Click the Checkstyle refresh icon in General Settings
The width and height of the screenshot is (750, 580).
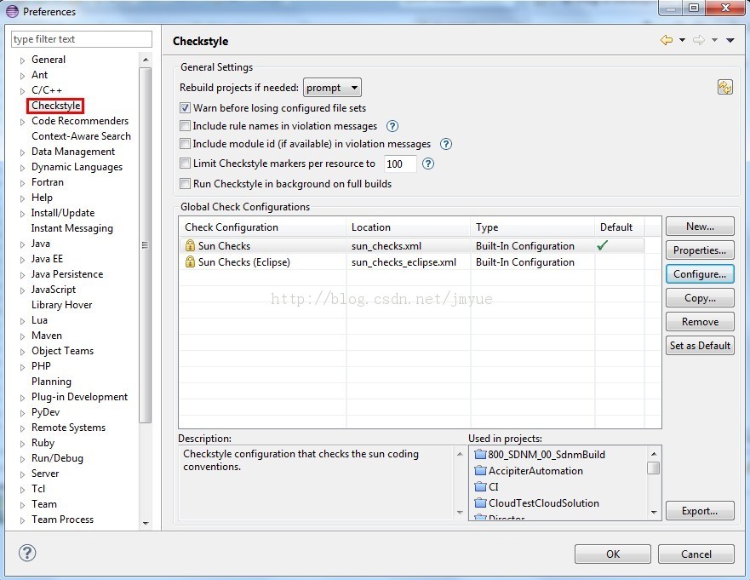[724, 87]
